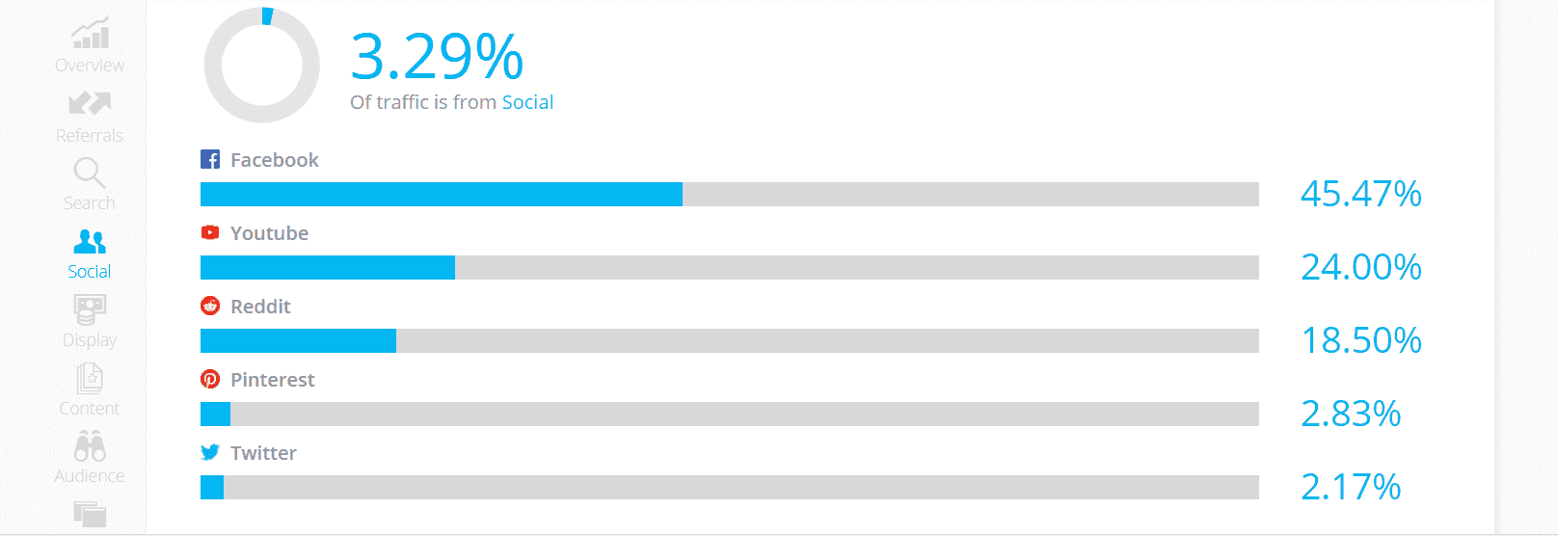Viewport: 1558px width, 536px height.
Task: Click the Facebook source label
Action: click(x=274, y=160)
